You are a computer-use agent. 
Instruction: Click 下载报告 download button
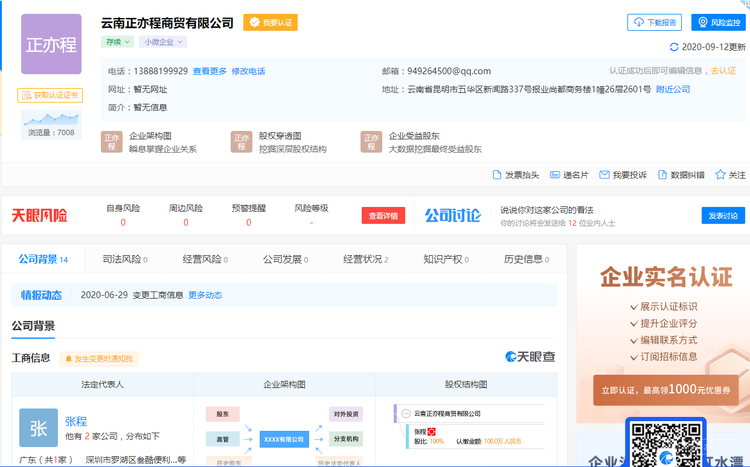(655, 22)
